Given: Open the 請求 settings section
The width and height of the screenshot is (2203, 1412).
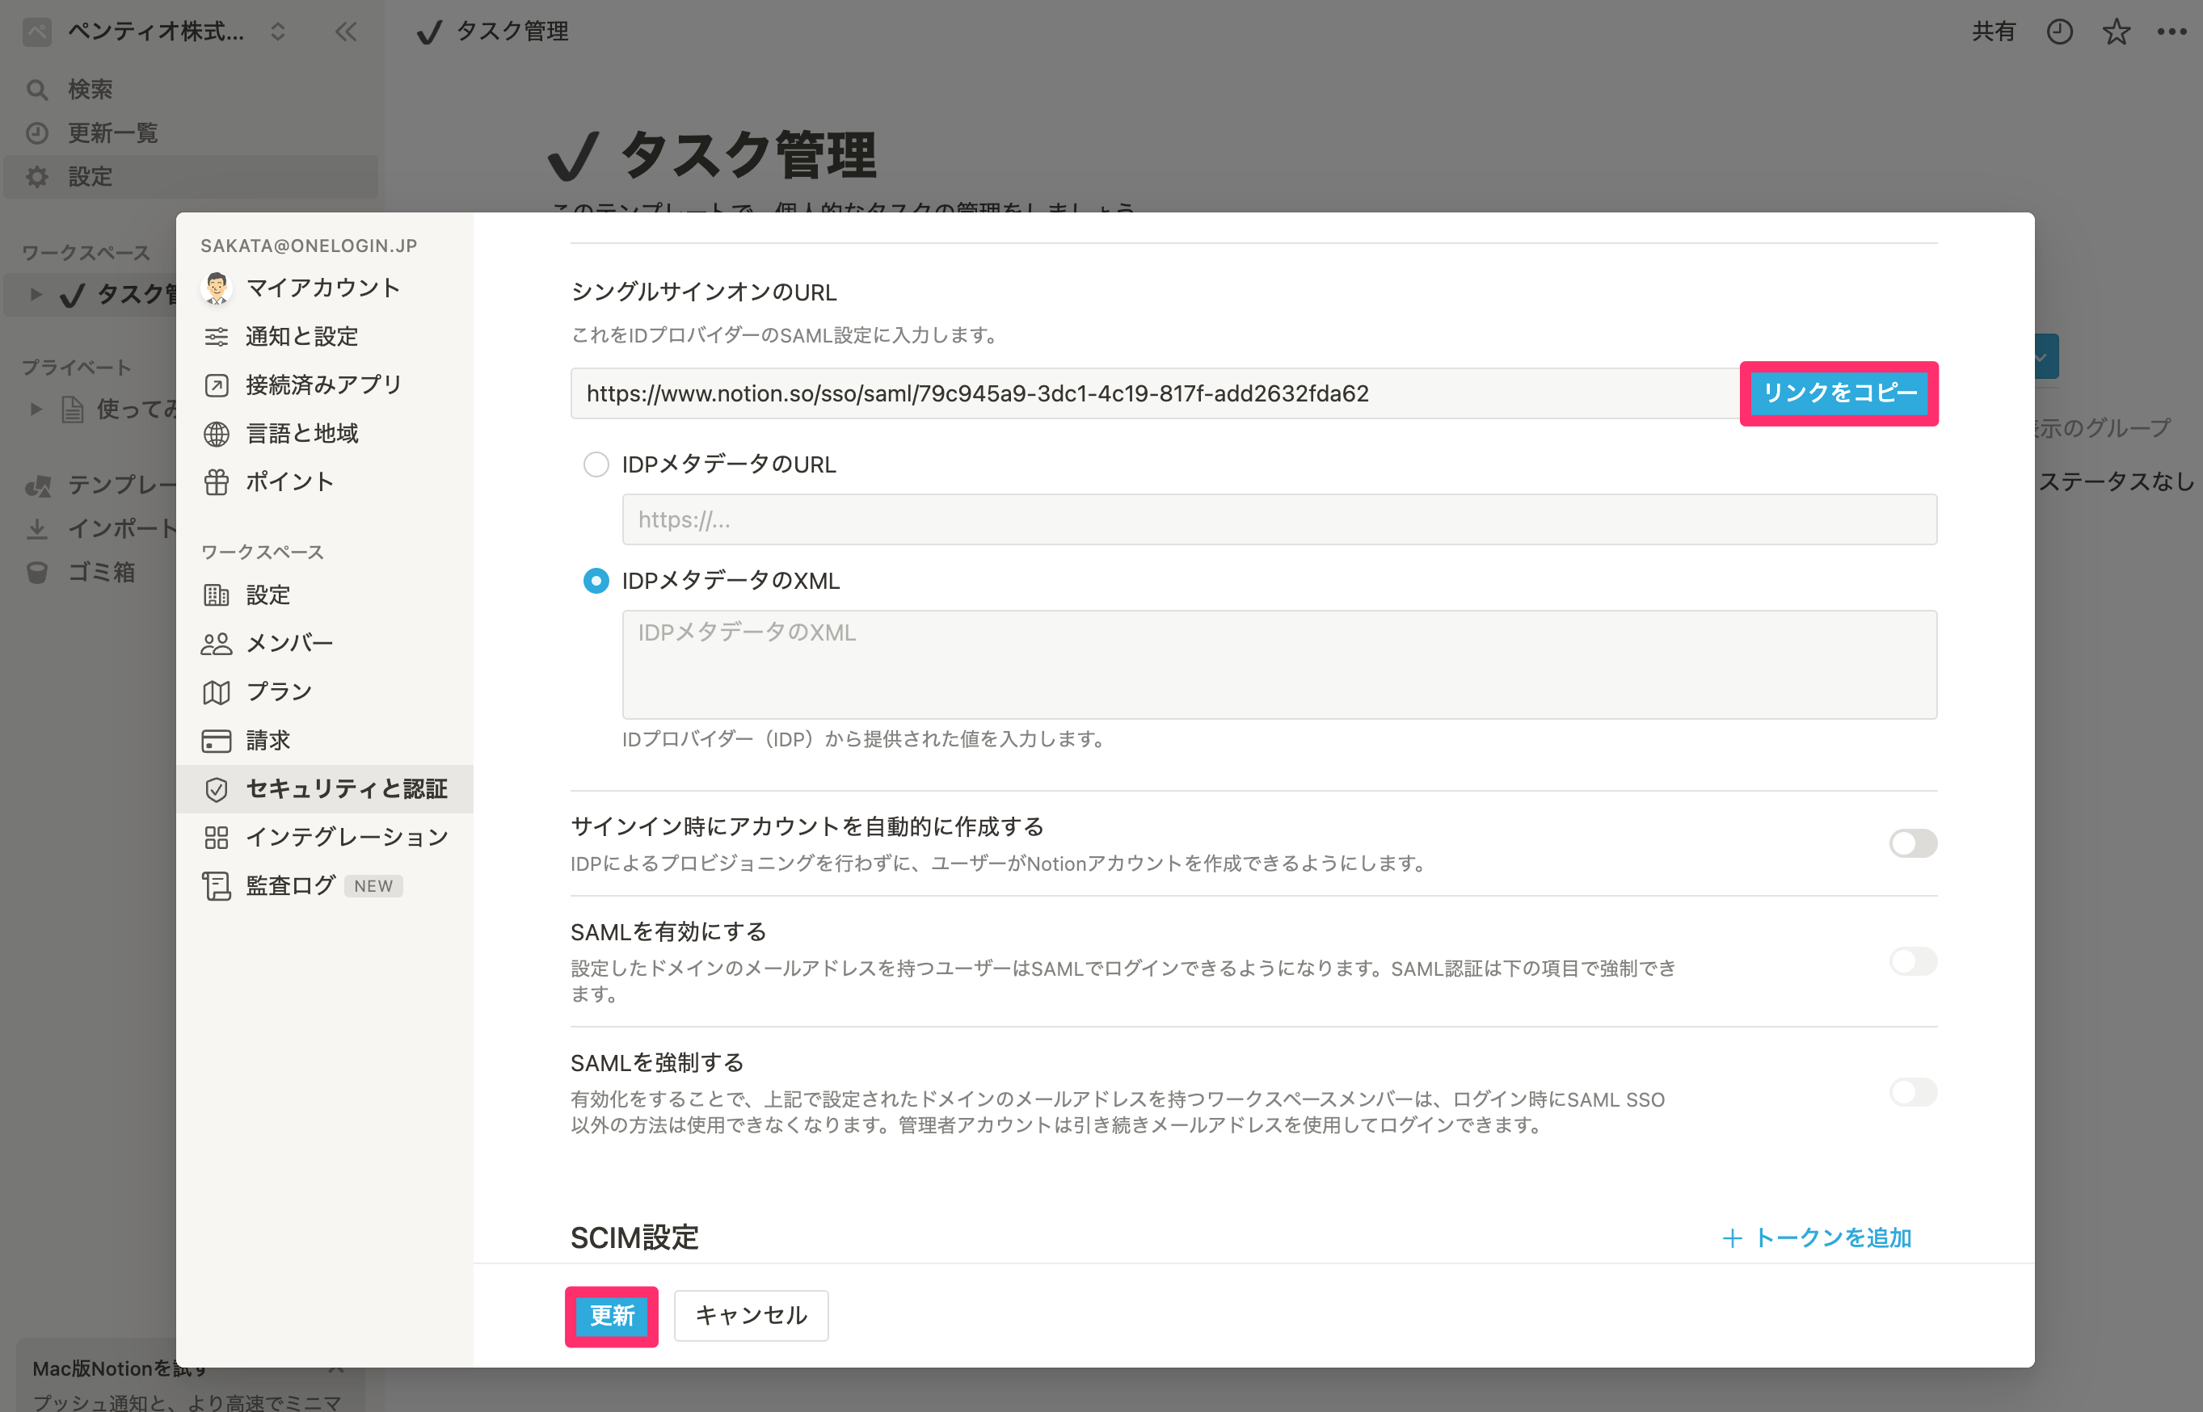Looking at the screenshot, I should (x=325, y=740).
